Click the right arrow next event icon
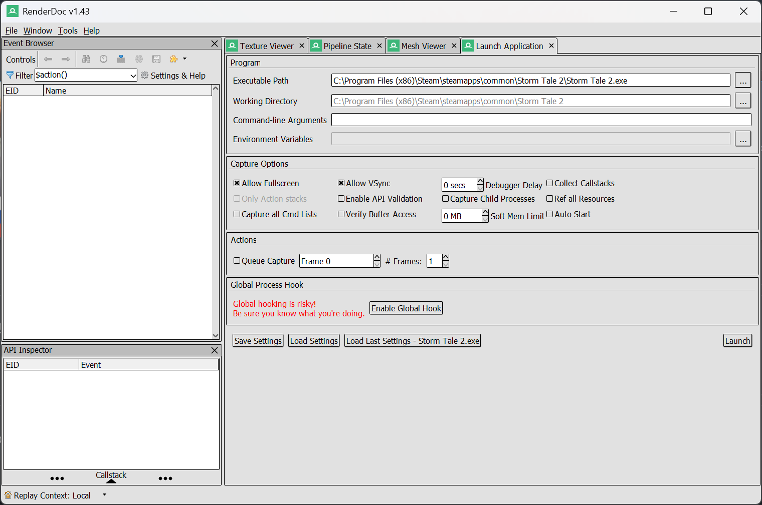Screen dimensions: 762x505 tap(66, 59)
